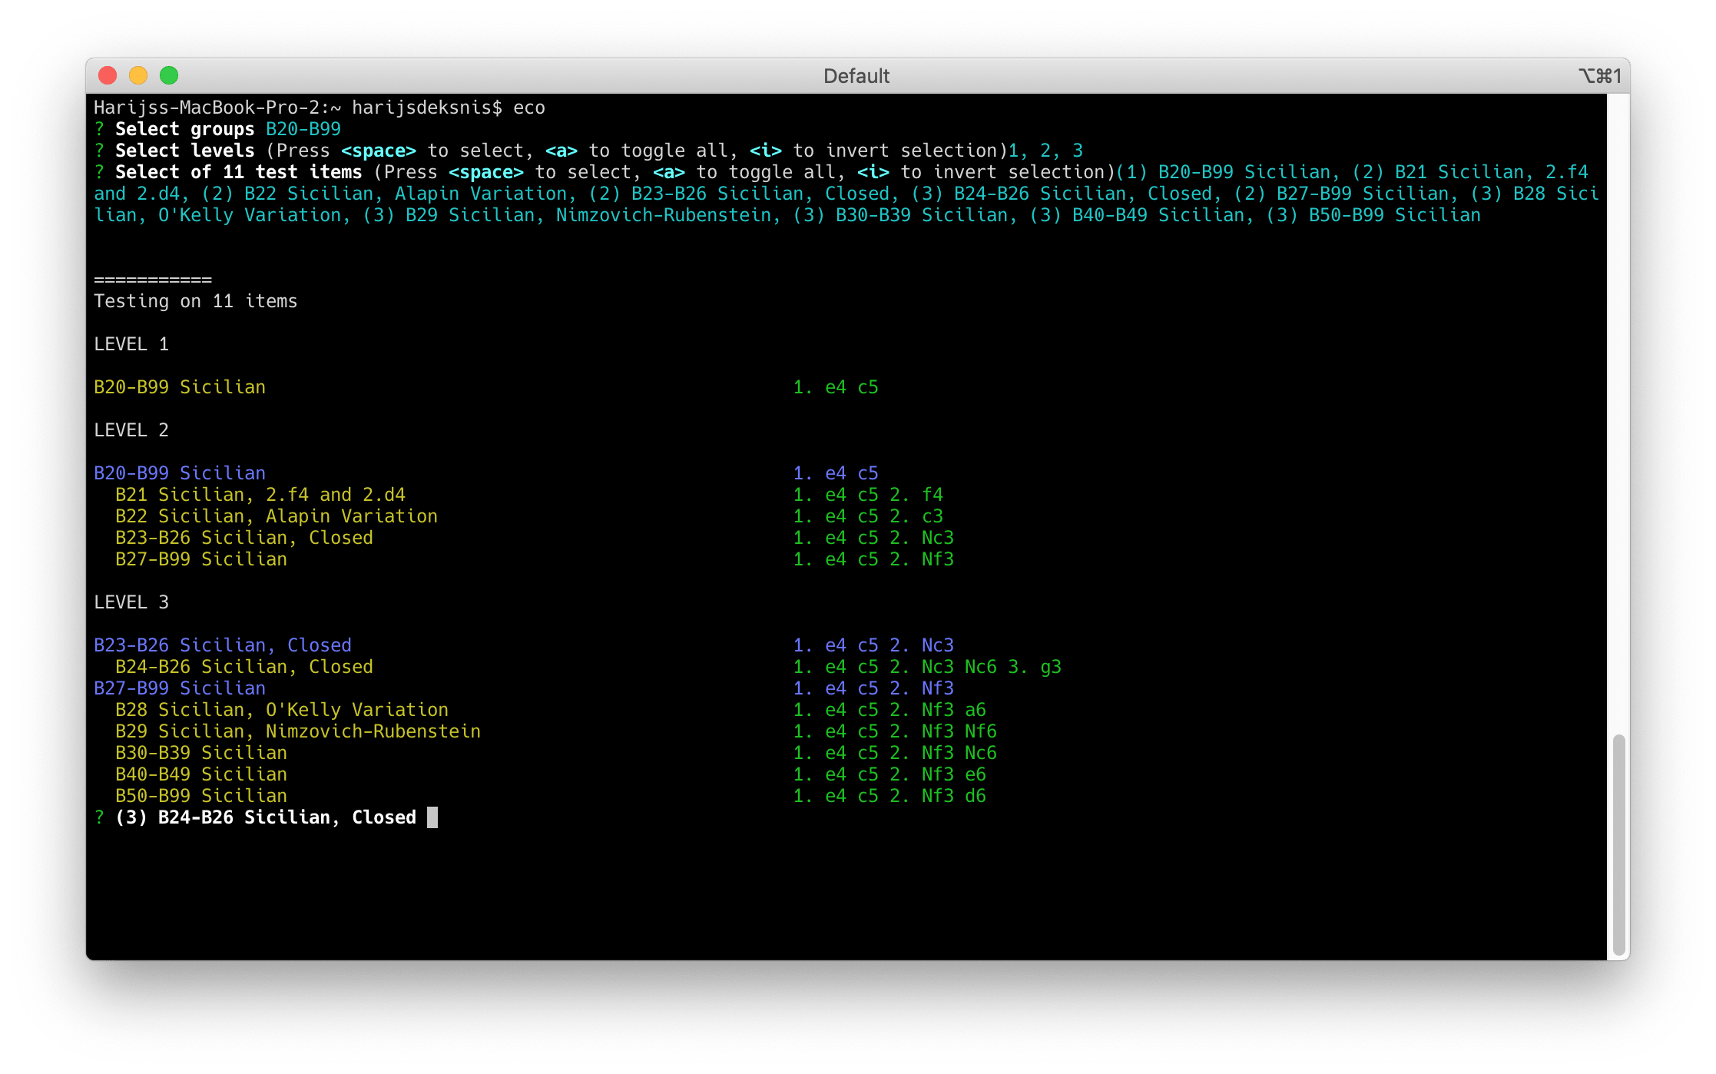The width and height of the screenshot is (1716, 1074).
Task: Click the blue B27-B99 Sicilian parent row
Action: pos(180,688)
